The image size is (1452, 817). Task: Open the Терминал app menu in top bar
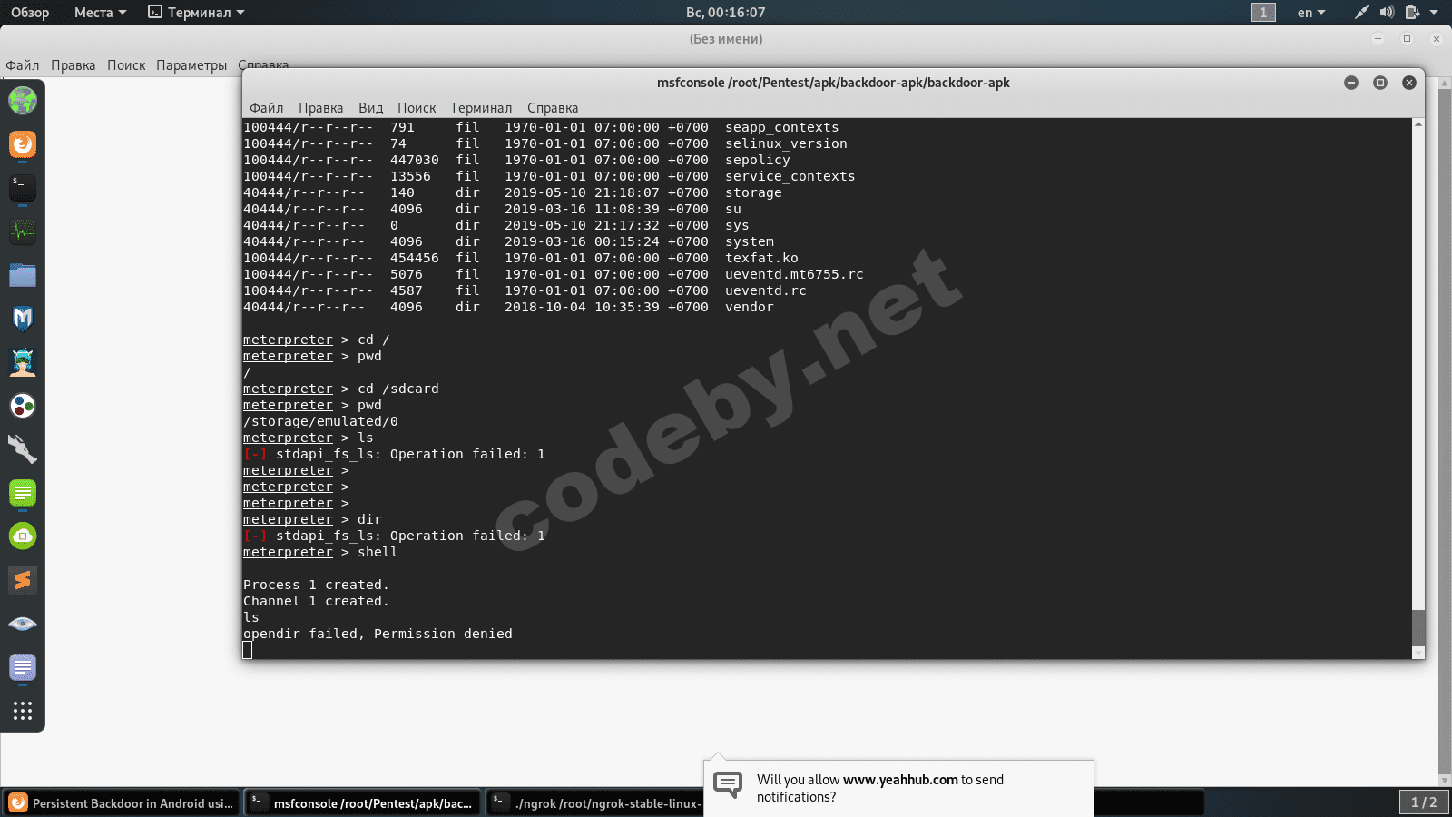[x=196, y=13]
